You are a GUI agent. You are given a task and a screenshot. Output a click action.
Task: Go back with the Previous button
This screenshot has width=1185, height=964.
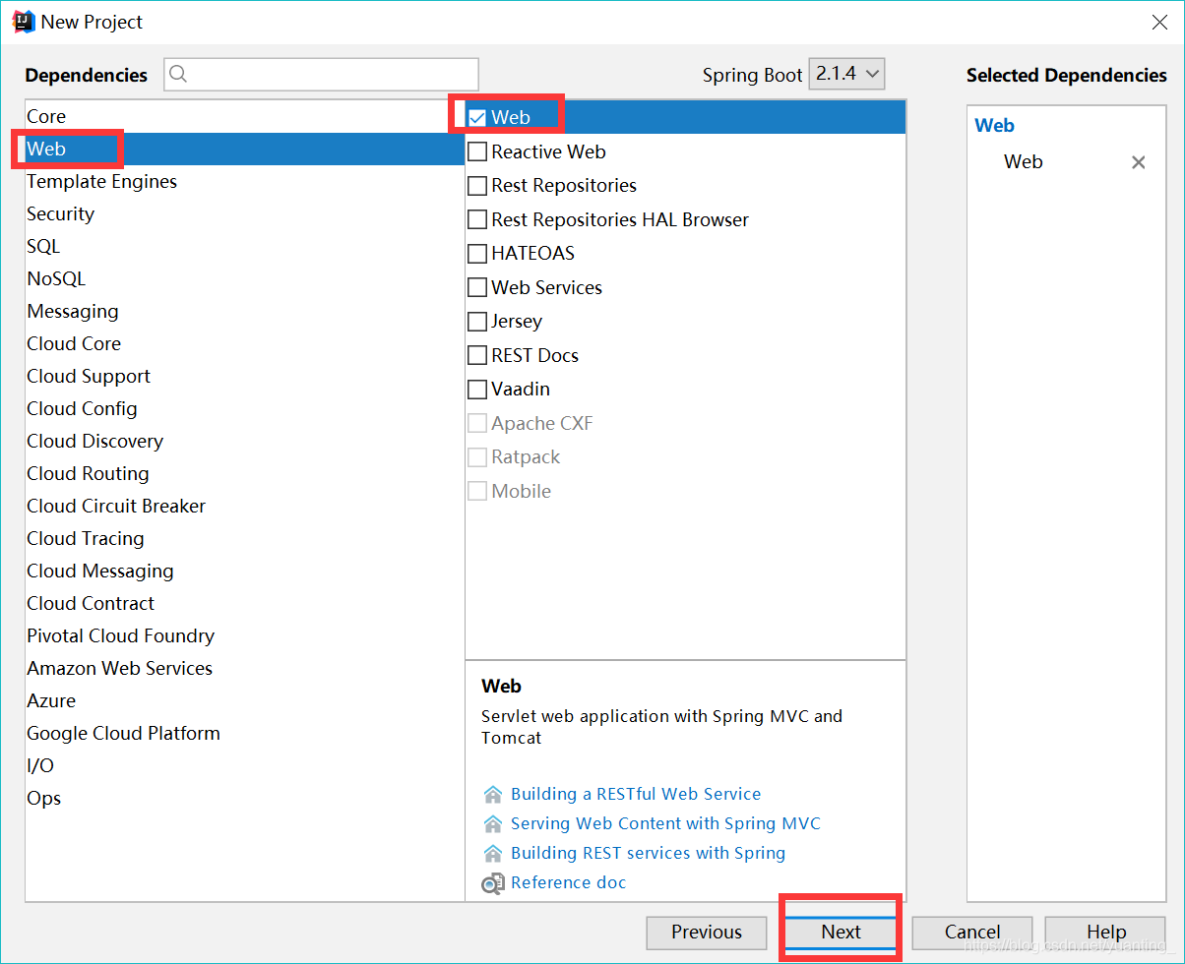[707, 933]
